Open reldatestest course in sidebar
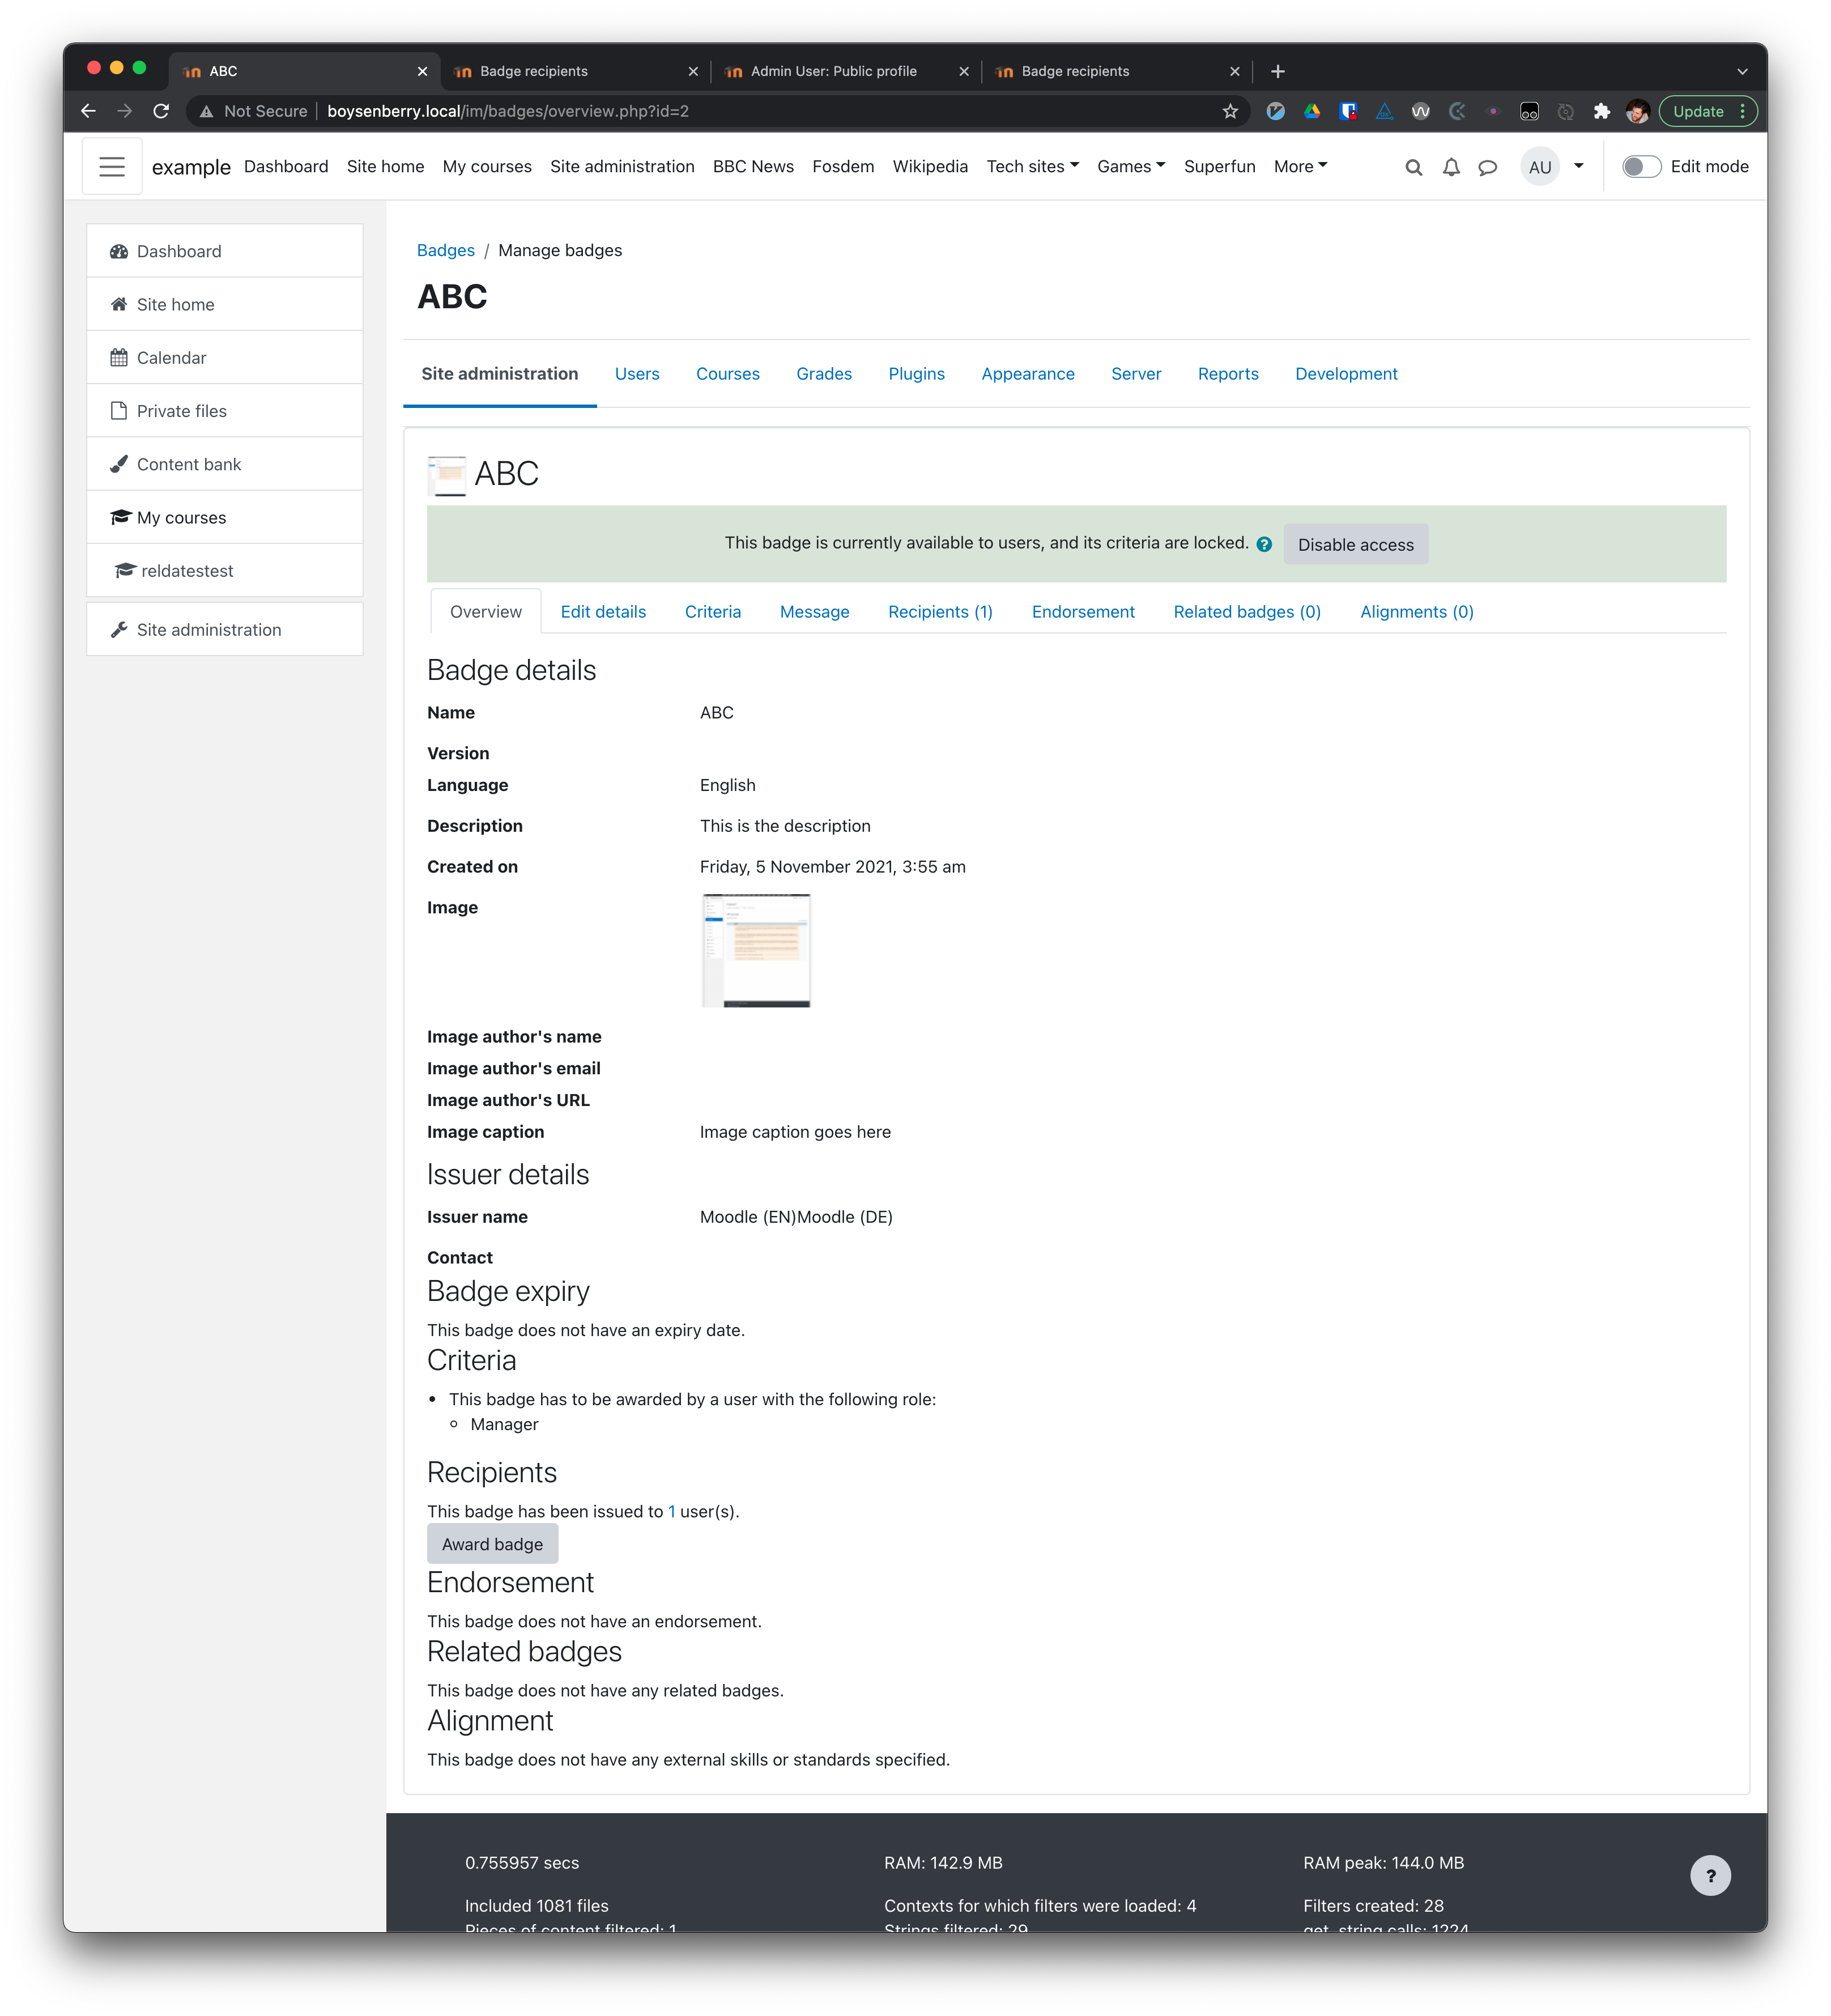Screen dimensions: 1831x2016 point(225,570)
